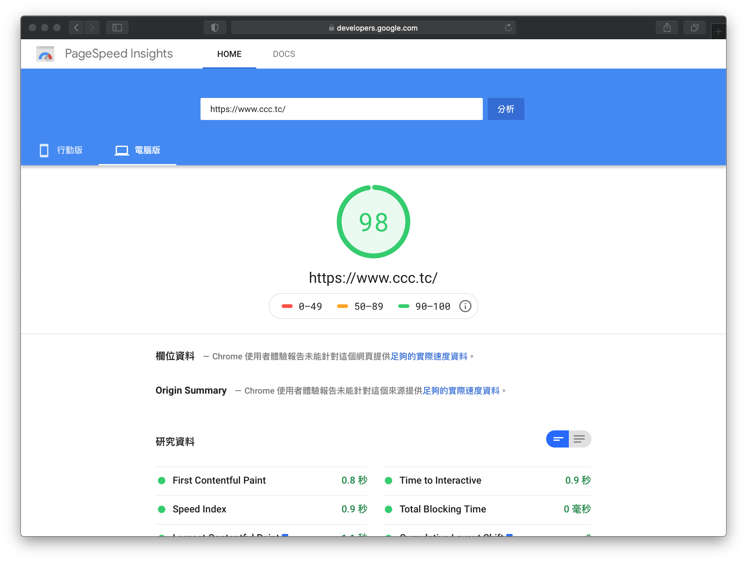Click the URL input field with https://www.ccc.tc/
Viewport: 747px width, 562px height.
[x=341, y=109]
